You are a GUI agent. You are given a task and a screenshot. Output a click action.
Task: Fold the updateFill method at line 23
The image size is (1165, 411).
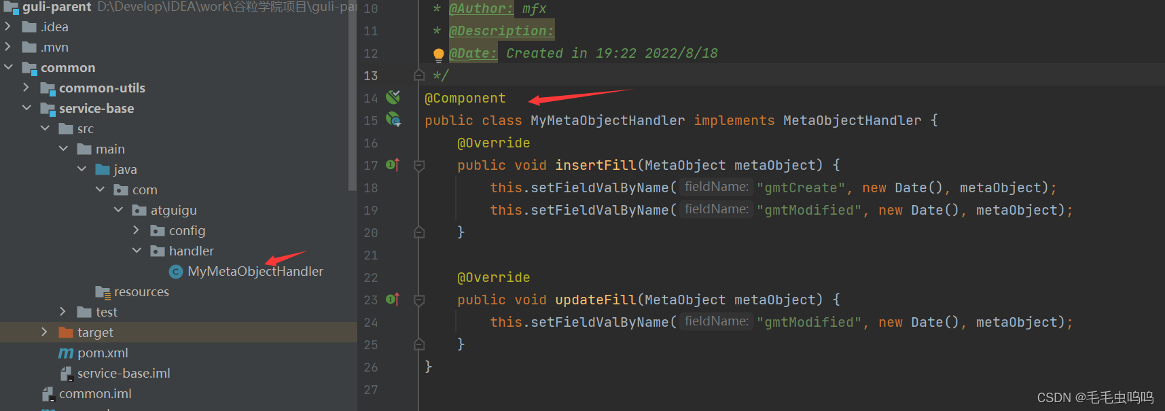coord(419,300)
